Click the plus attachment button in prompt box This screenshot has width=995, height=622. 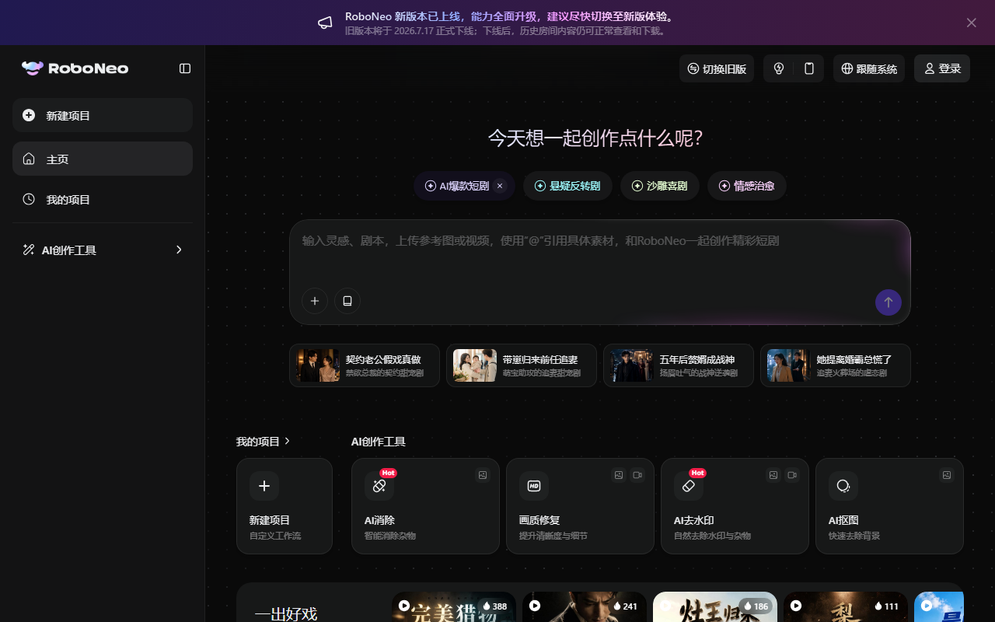(315, 301)
